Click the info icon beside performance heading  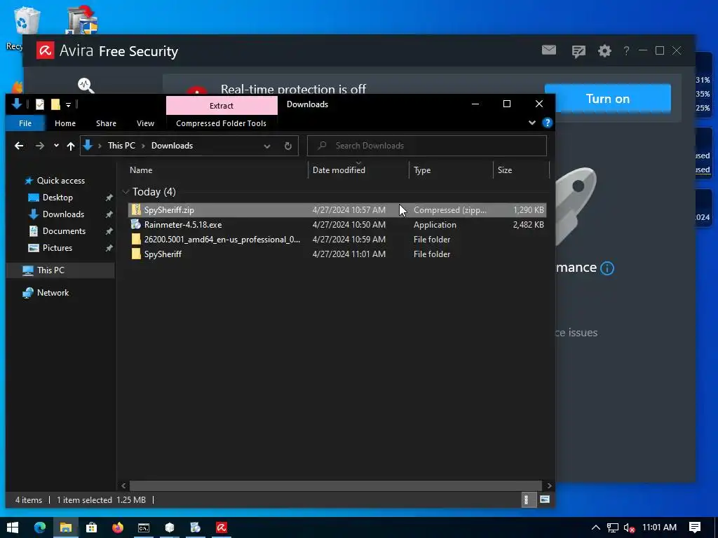[607, 268]
